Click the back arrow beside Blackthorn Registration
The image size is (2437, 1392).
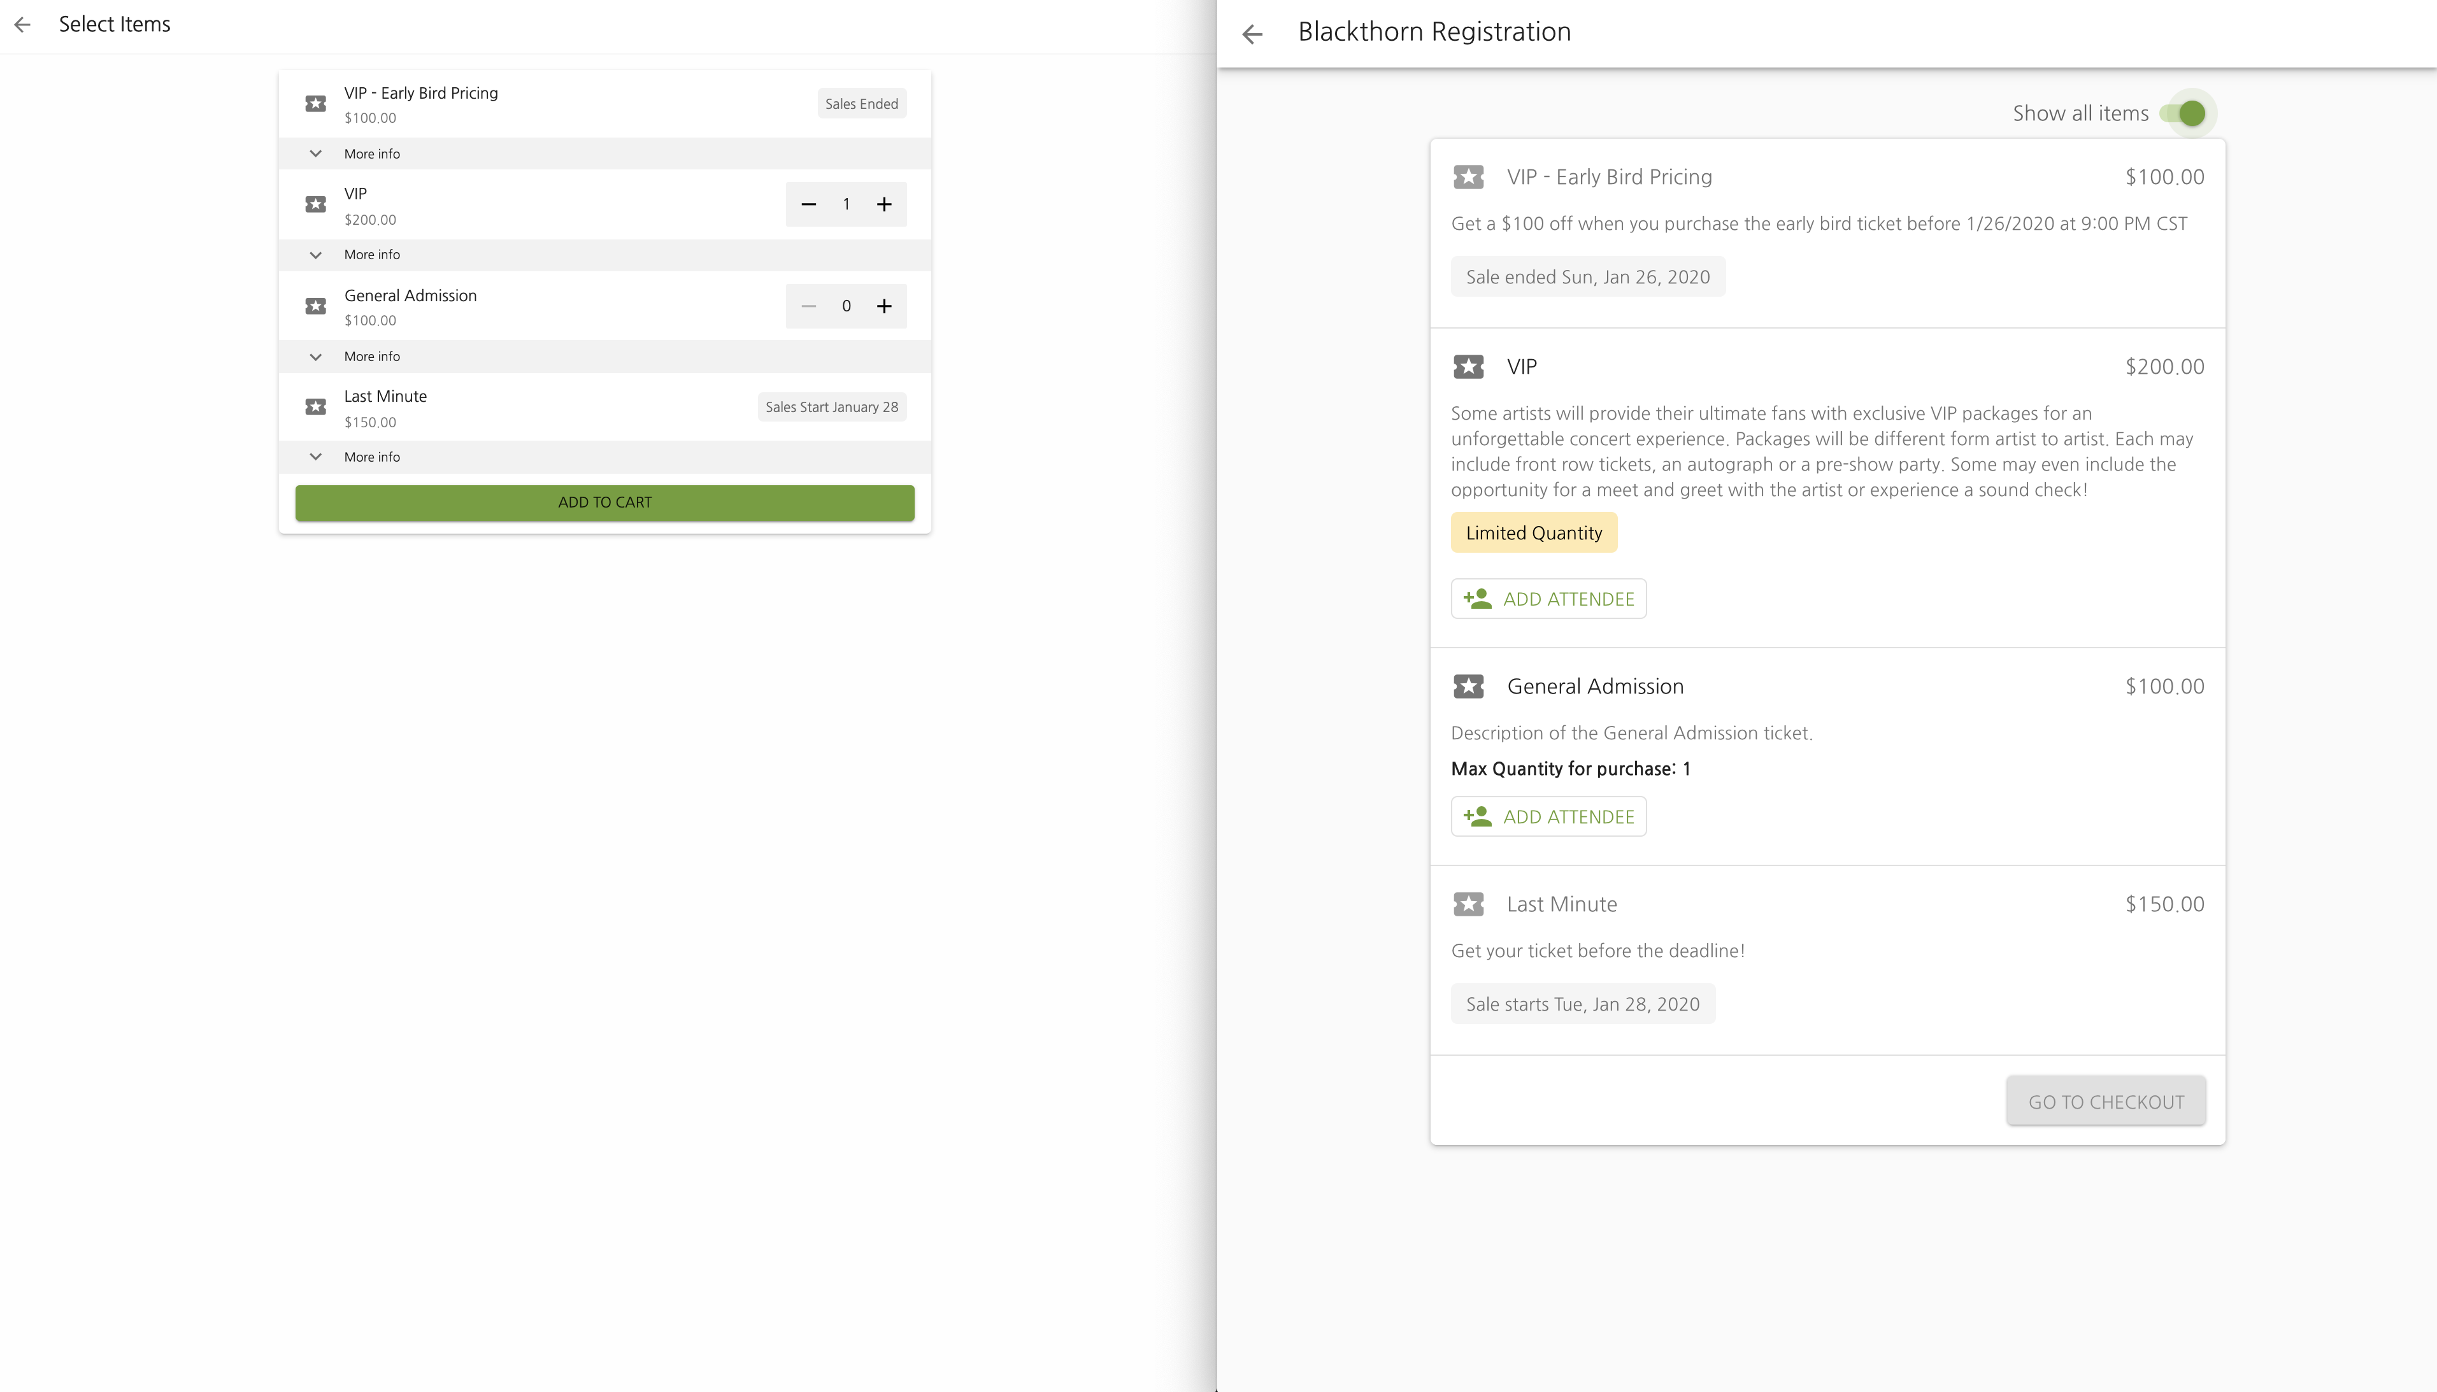pyautogui.click(x=1252, y=34)
